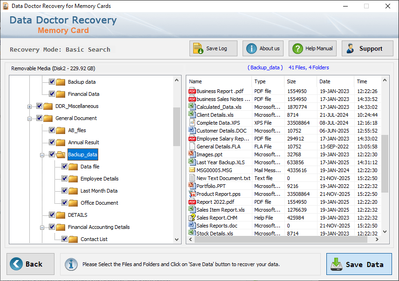Click the folder tree vertical scrollbar thumb
Viewport: 399px width, 281px height.
point(176,127)
